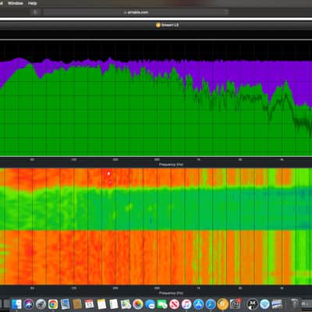The height and width of the screenshot is (312, 312).
Task: Open the red News app in the dock
Action: pos(174,304)
